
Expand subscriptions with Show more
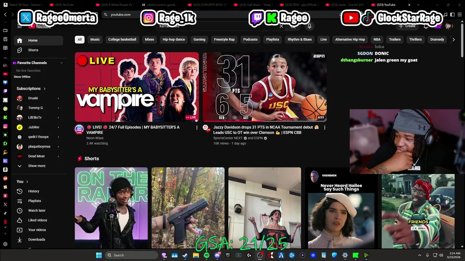tap(38, 166)
